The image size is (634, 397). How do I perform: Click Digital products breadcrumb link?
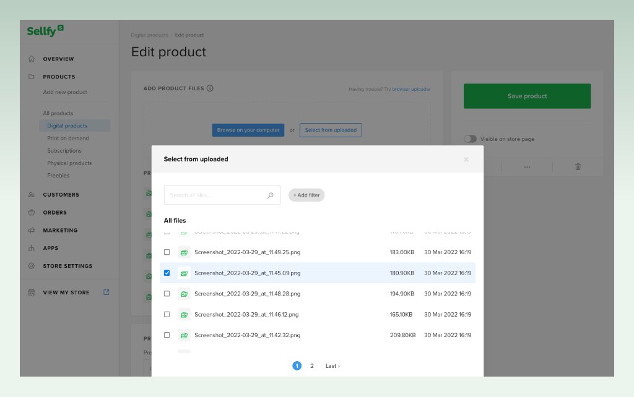(x=150, y=35)
